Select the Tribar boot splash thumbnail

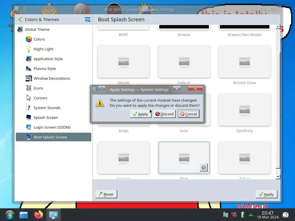pyautogui.click(x=245, y=158)
